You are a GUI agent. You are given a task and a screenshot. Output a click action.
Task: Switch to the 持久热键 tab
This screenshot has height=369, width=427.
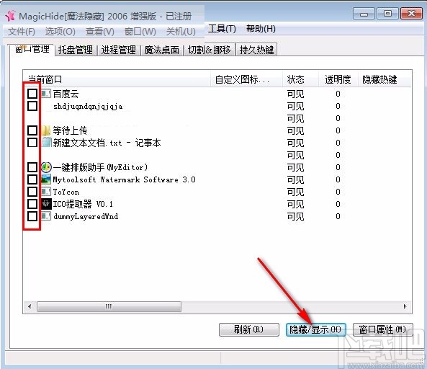point(256,50)
